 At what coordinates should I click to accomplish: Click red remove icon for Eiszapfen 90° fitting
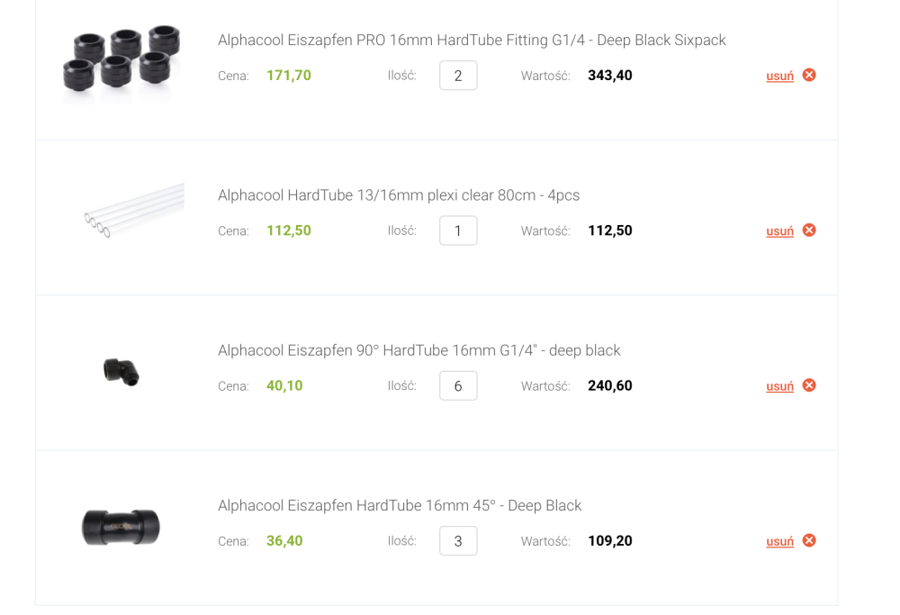click(x=809, y=385)
